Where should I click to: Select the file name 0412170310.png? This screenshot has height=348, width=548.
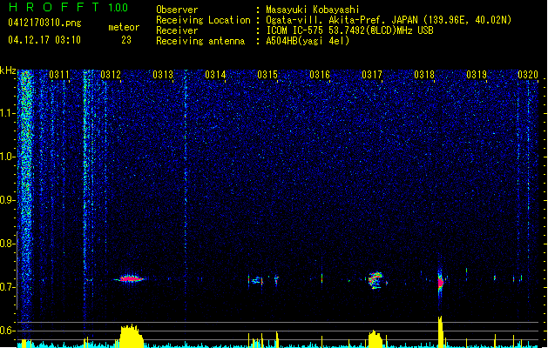44,23
